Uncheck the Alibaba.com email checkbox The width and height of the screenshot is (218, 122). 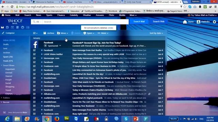(34, 94)
